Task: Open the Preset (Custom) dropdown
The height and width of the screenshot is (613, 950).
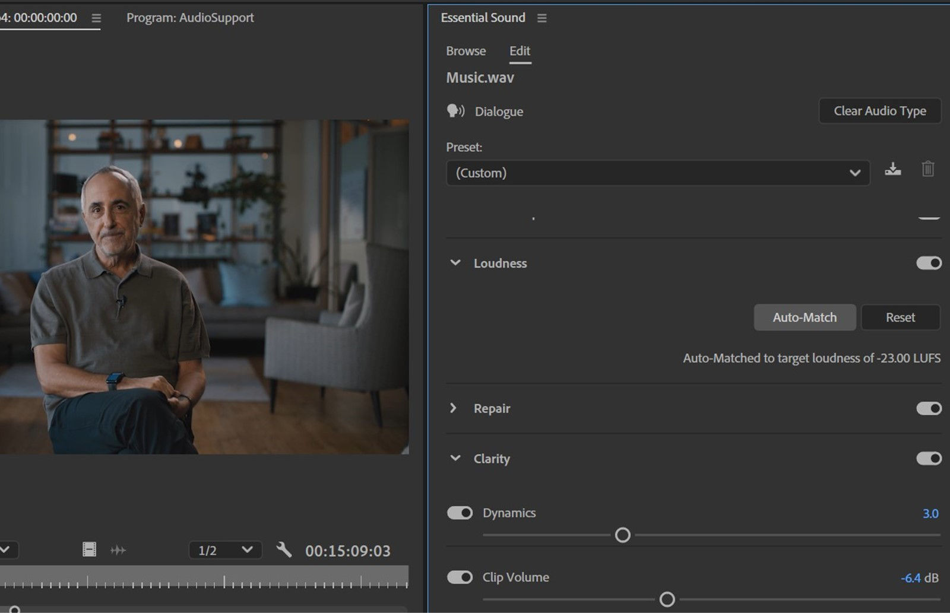Action: coord(658,173)
